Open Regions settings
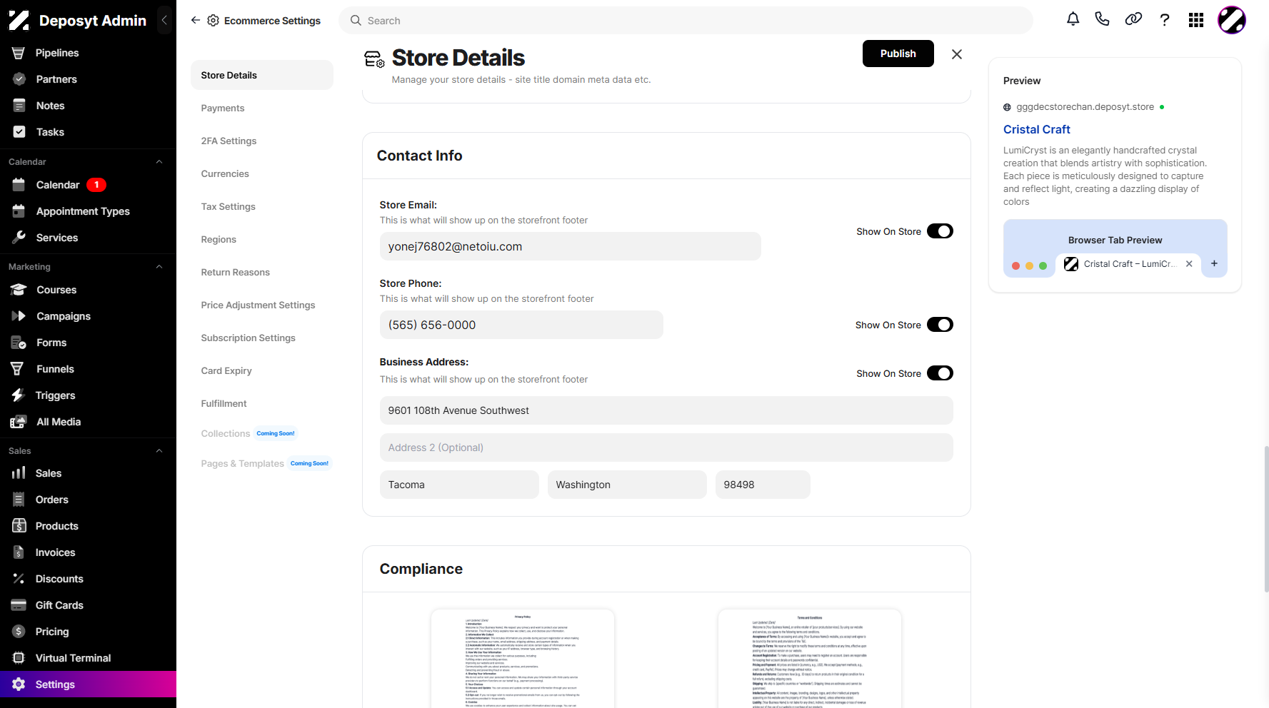1269x708 pixels. pyautogui.click(x=219, y=239)
